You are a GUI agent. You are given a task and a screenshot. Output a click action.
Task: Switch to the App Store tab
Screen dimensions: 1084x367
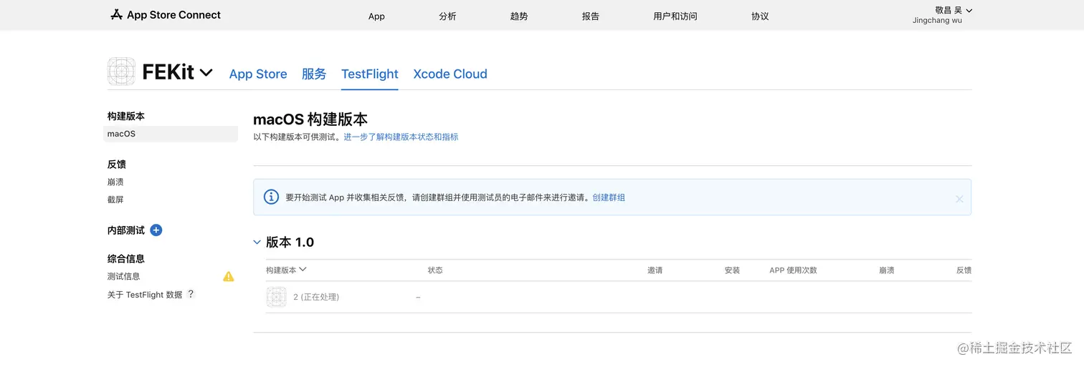(x=258, y=74)
